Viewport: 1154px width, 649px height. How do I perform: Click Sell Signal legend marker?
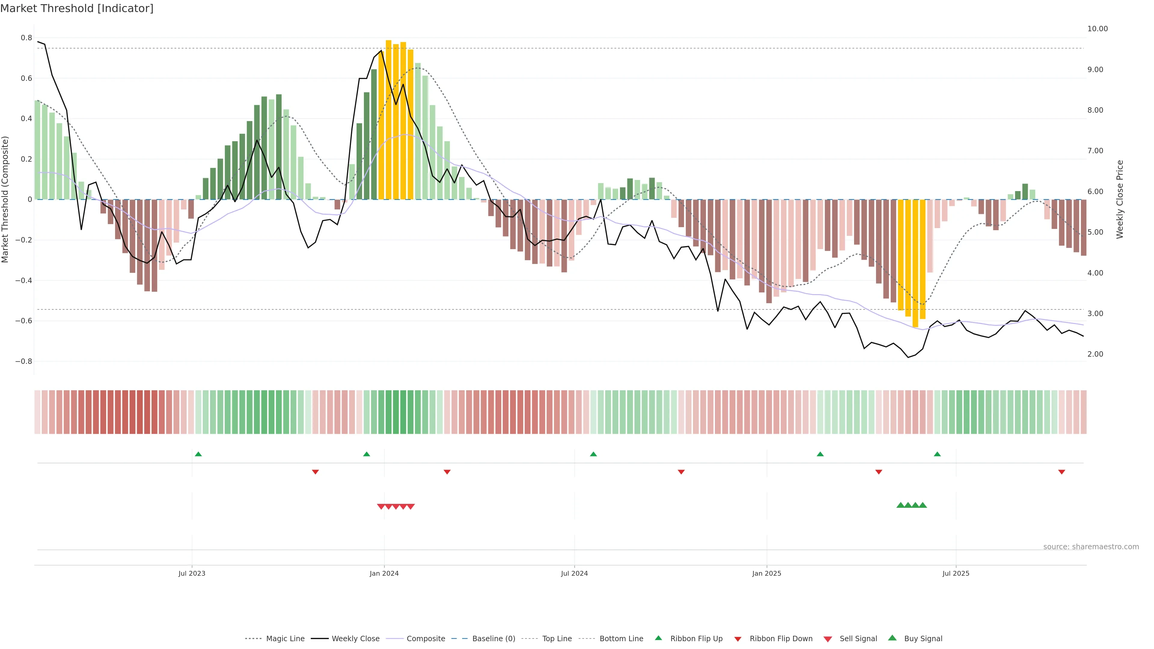828,639
